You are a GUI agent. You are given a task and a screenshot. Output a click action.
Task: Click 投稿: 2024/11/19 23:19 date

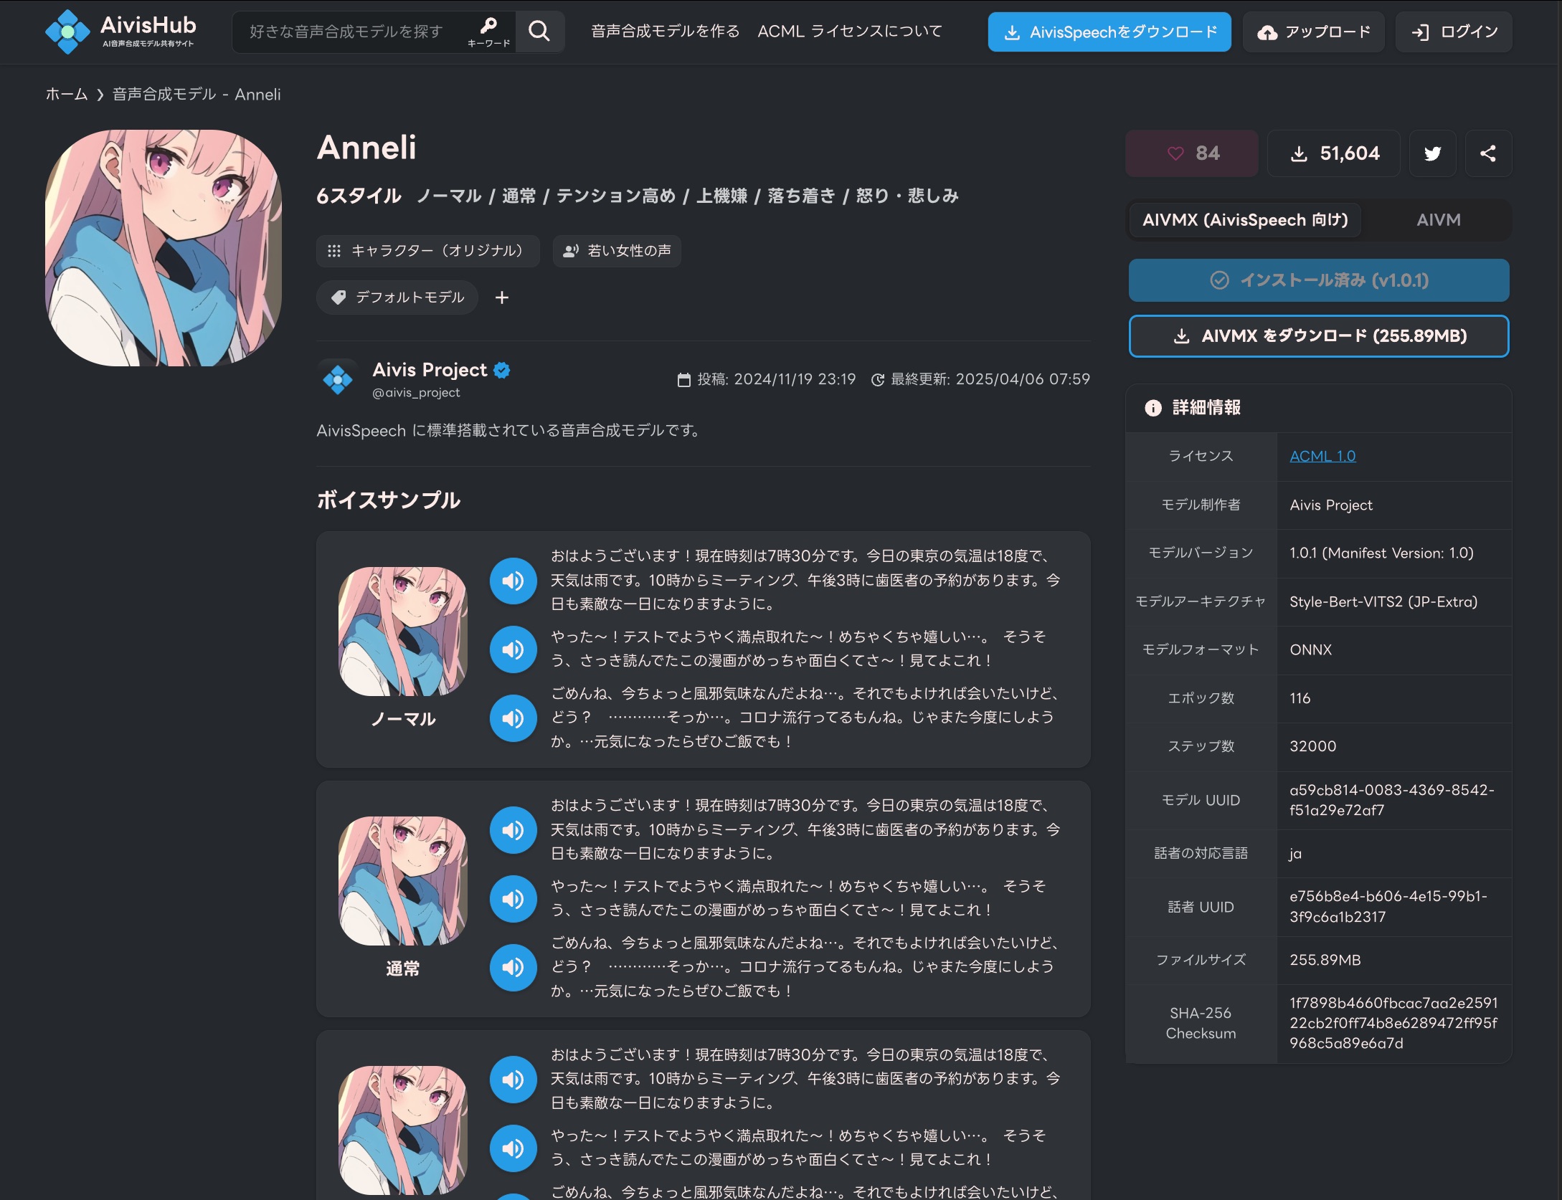(x=767, y=379)
